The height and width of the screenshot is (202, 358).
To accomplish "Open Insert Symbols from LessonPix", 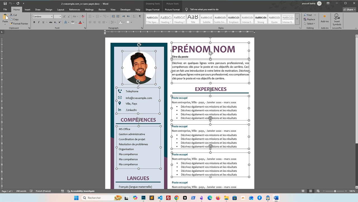I will (x=337, y=20).
